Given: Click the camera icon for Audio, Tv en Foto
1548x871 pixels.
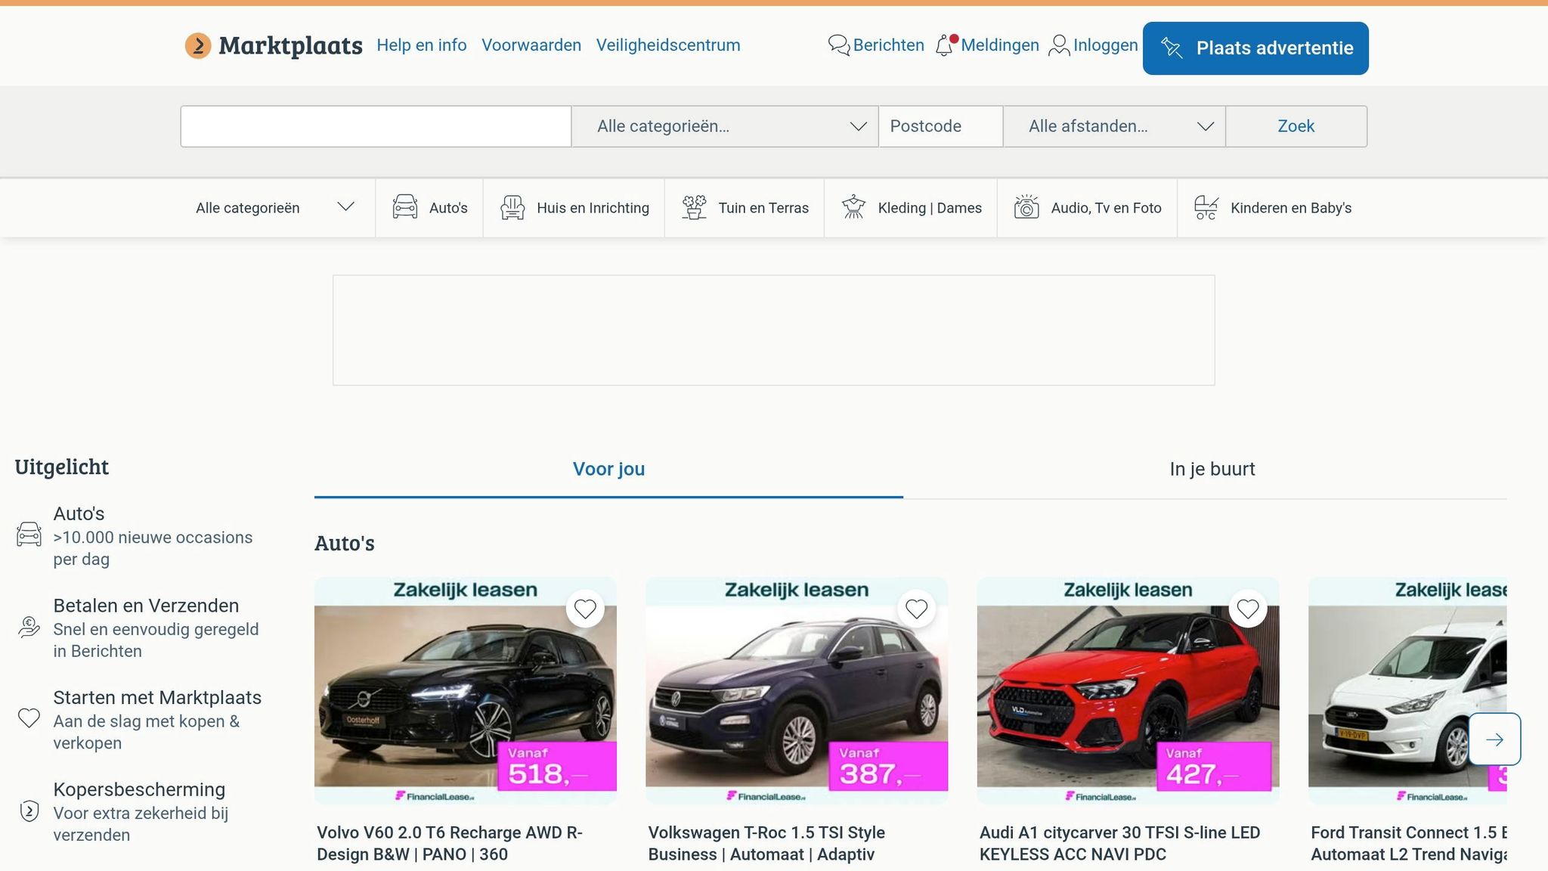Looking at the screenshot, I should click(1026, 207).
